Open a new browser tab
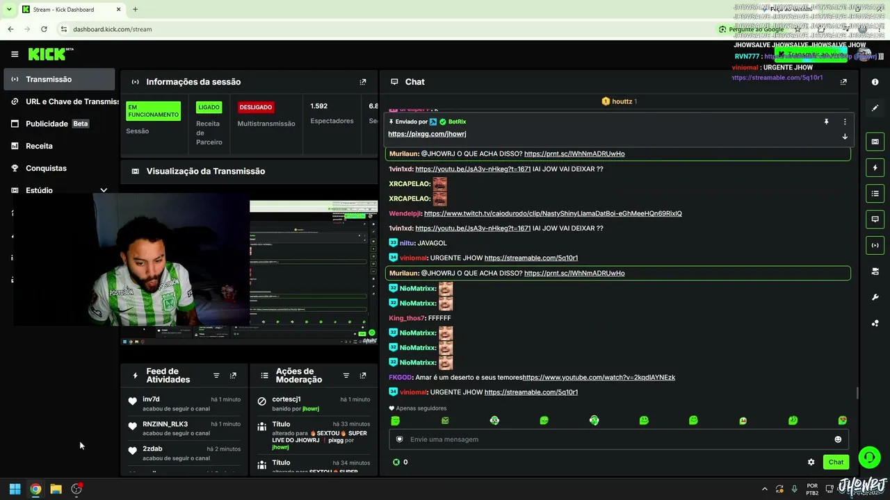The image size is (890, 500). click(x=135, y=10)
